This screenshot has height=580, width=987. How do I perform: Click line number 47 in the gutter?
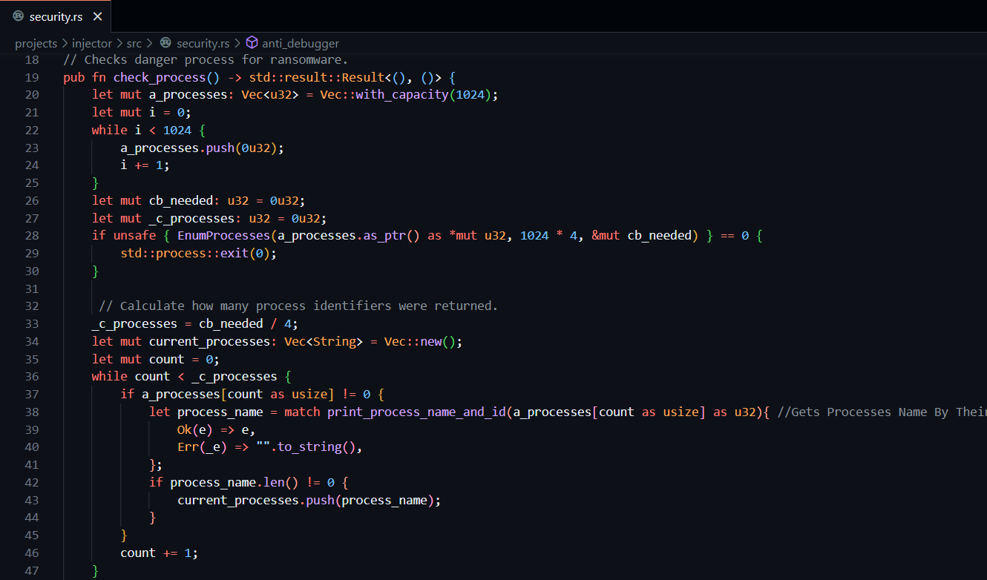32,571
